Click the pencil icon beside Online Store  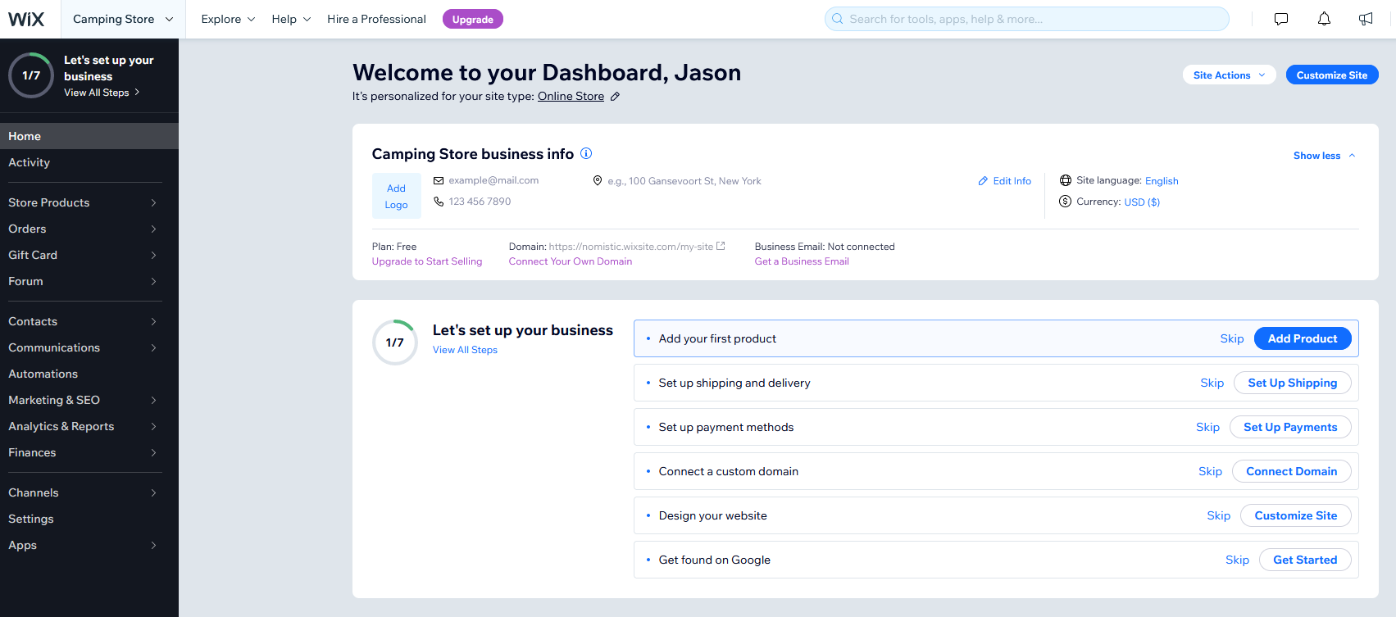[615, 97]
